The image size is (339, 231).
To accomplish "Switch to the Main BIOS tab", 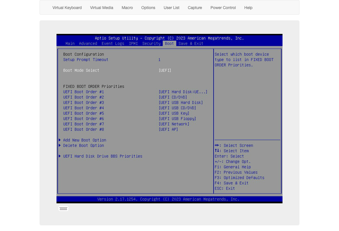I will click(70, 43).
